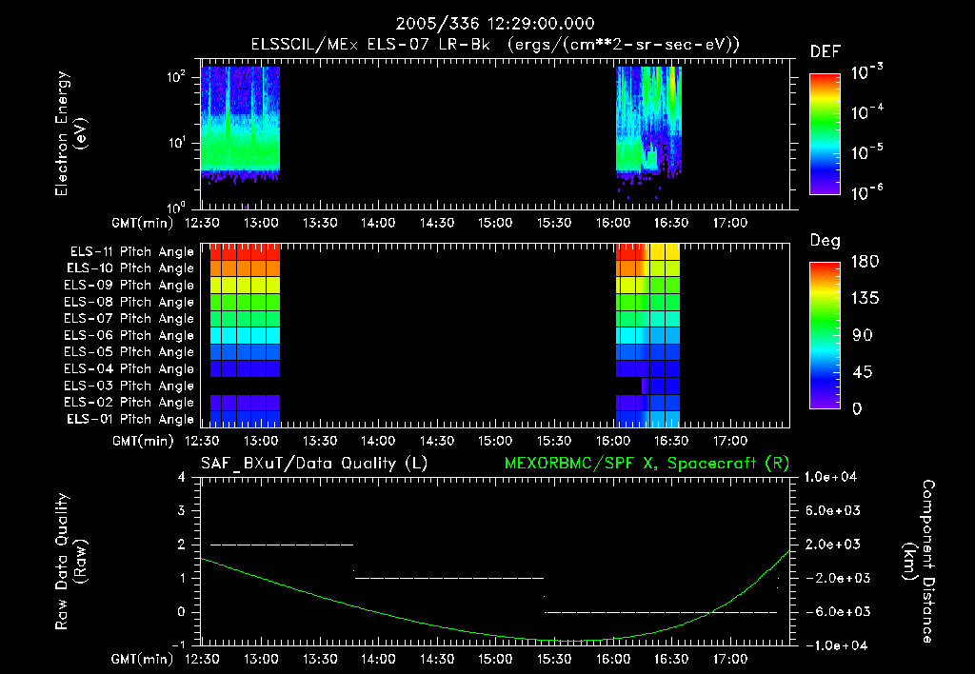Image resolution: width=975 pixels, height=674 pixels.
Task: Click the 180 label on Deg scale
Action: click(865, 262)
